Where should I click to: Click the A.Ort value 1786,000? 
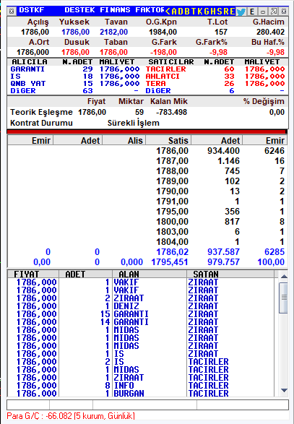tap(33, 52)
